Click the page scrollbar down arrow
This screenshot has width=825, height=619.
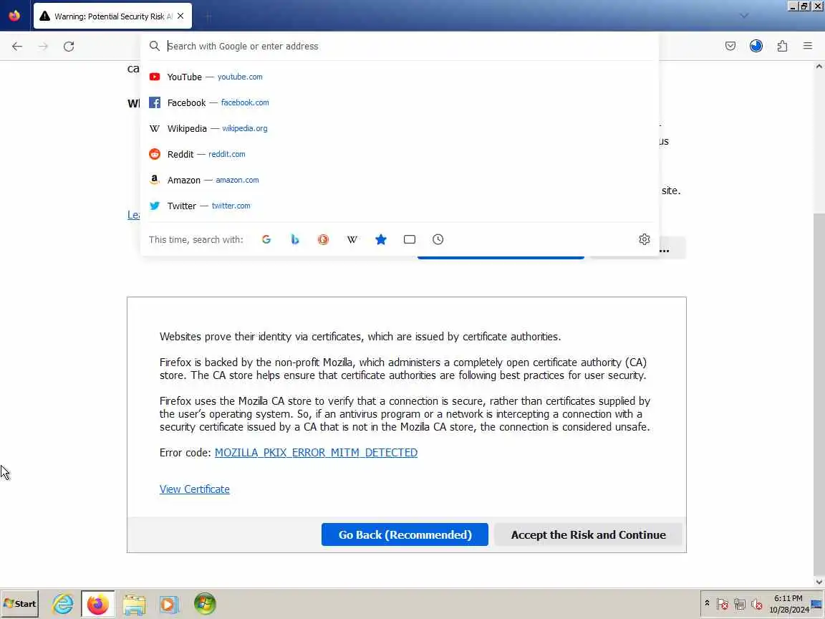819,582
